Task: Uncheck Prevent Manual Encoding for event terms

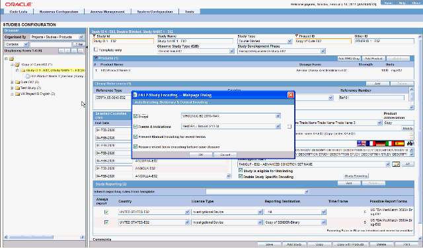Action: click(135, 137)
